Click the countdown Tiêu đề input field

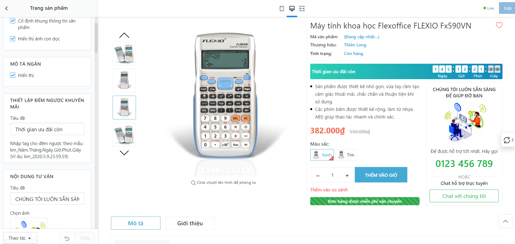coord(47,129)
